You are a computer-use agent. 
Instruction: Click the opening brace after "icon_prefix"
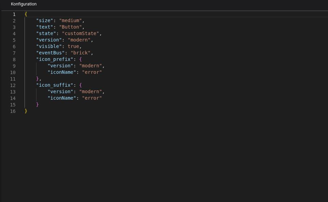(80, 60)
